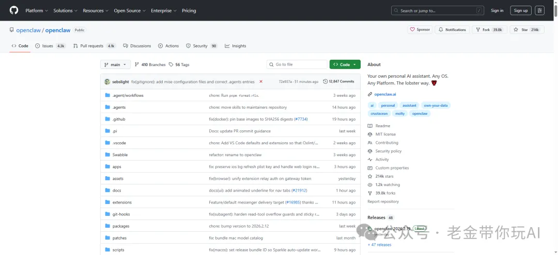Click Report repository link
Image resolution: width=558 pixels, height=255 pixels.
383,201
